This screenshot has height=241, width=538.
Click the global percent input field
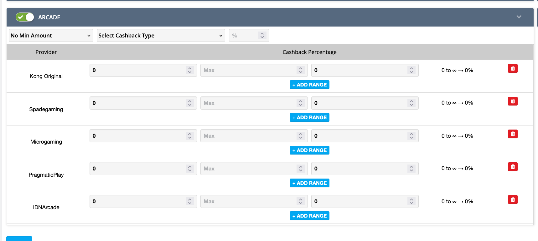pyautogui.click(x=249, y=36)
